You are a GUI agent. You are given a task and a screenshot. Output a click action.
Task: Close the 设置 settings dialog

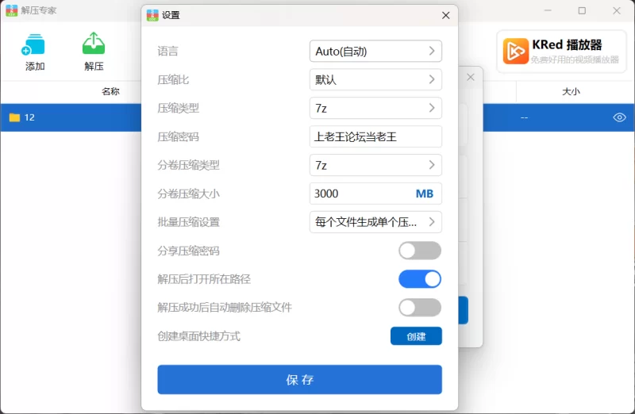(x=446, y=15)
